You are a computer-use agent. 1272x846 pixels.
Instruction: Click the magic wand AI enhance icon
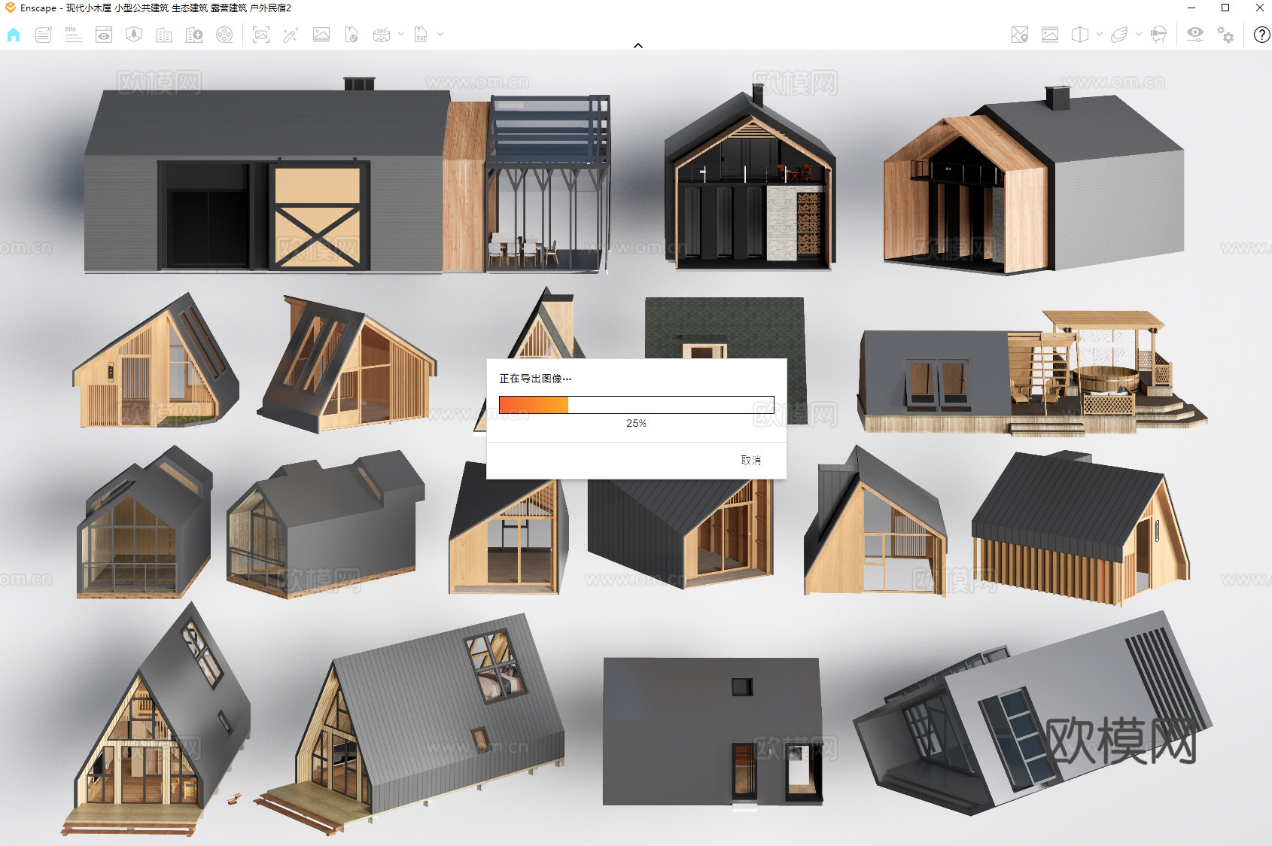pyautogui.click(x=291, y=35)
